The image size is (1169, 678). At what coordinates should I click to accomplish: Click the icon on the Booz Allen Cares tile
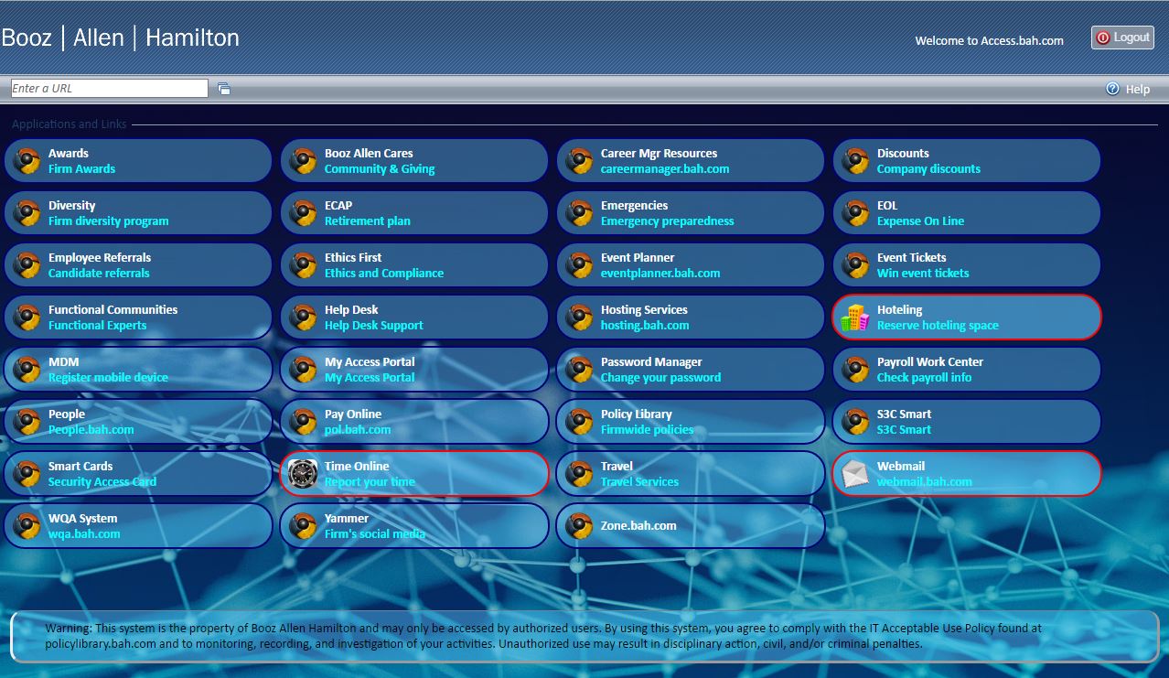[302, 161]
